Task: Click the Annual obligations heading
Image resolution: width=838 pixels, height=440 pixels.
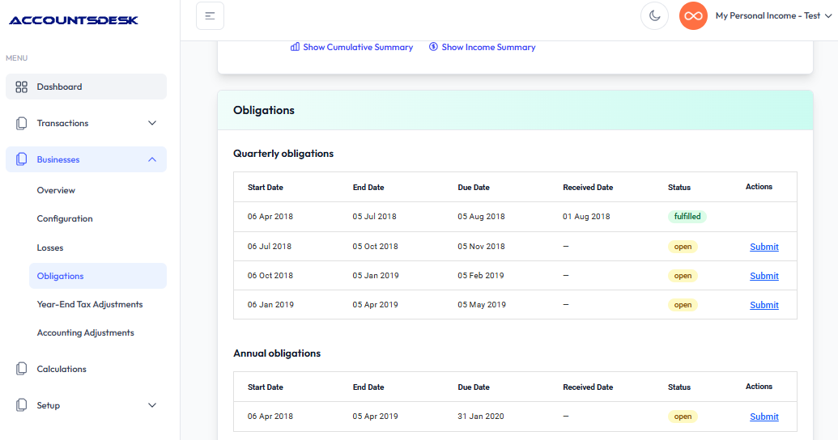Action: (x=277, y=353)
